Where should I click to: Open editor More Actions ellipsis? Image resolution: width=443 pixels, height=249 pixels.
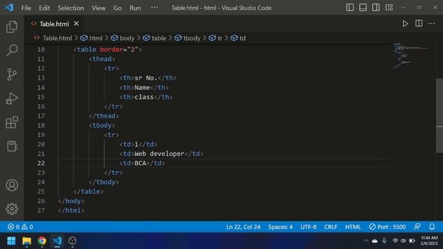click(432, 24)
